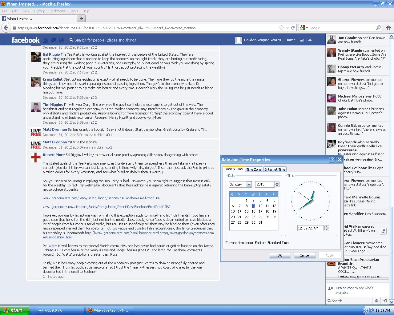Open the History menu
Image resolution: width=394 pixels, height=315 pixels.
coord(39,11)
